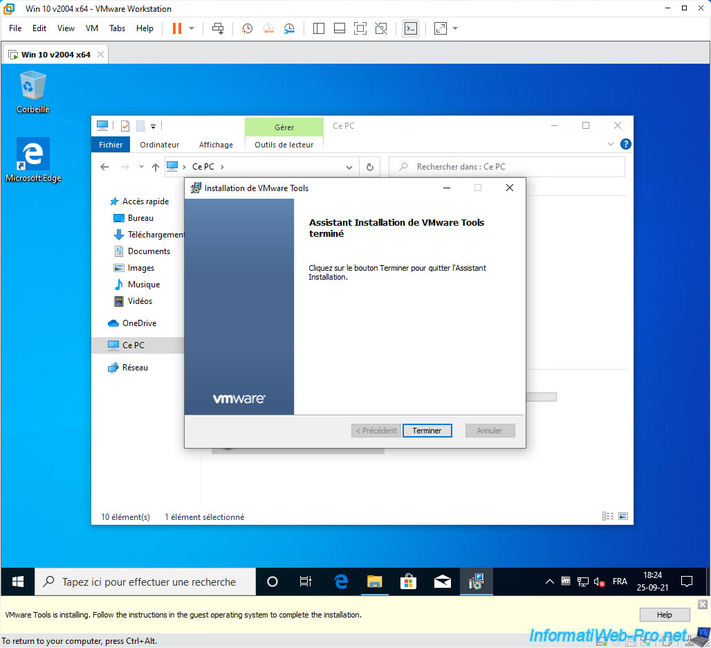The image size is (711, 648).
Task: Click the VMware suspend/pause button
Action: (177, 28)
